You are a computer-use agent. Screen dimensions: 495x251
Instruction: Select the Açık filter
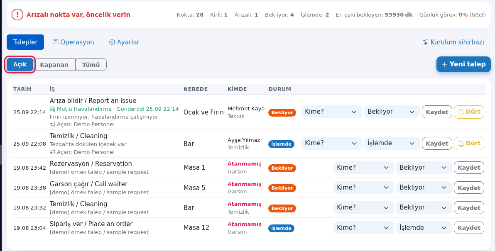(20, 65)
